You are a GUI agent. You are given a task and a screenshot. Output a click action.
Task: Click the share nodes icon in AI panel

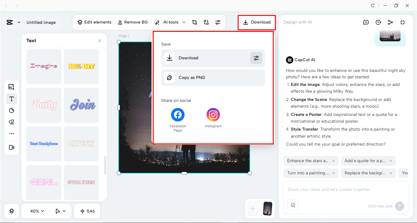390,22
